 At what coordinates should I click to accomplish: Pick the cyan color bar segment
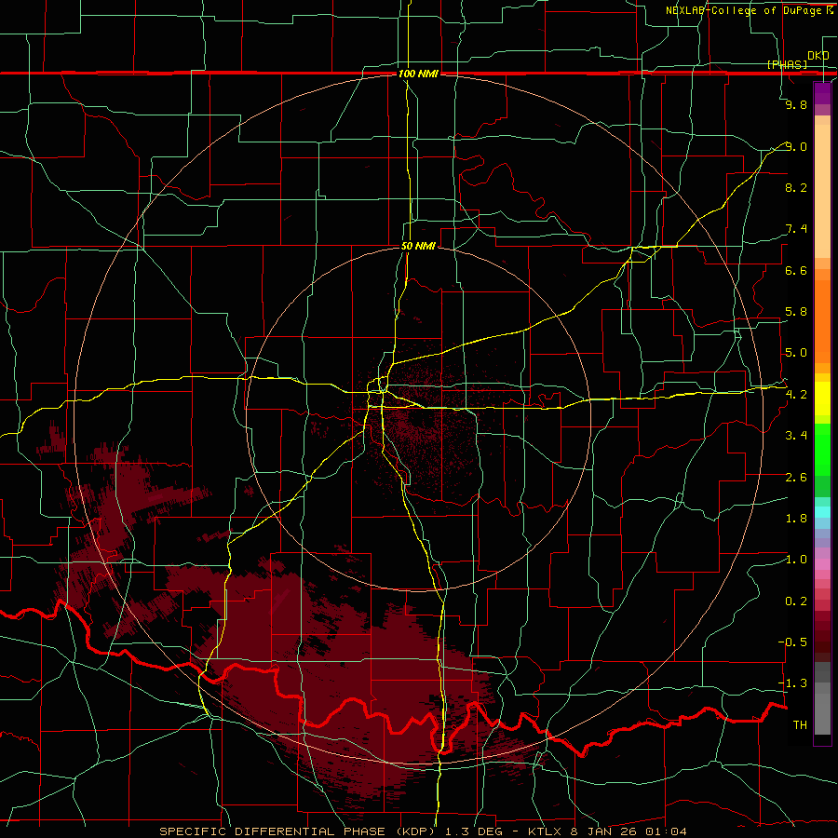822,512
